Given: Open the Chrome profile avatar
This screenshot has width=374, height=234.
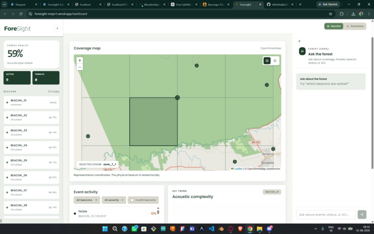Looking at the screenshot, I should click(361, 14).
